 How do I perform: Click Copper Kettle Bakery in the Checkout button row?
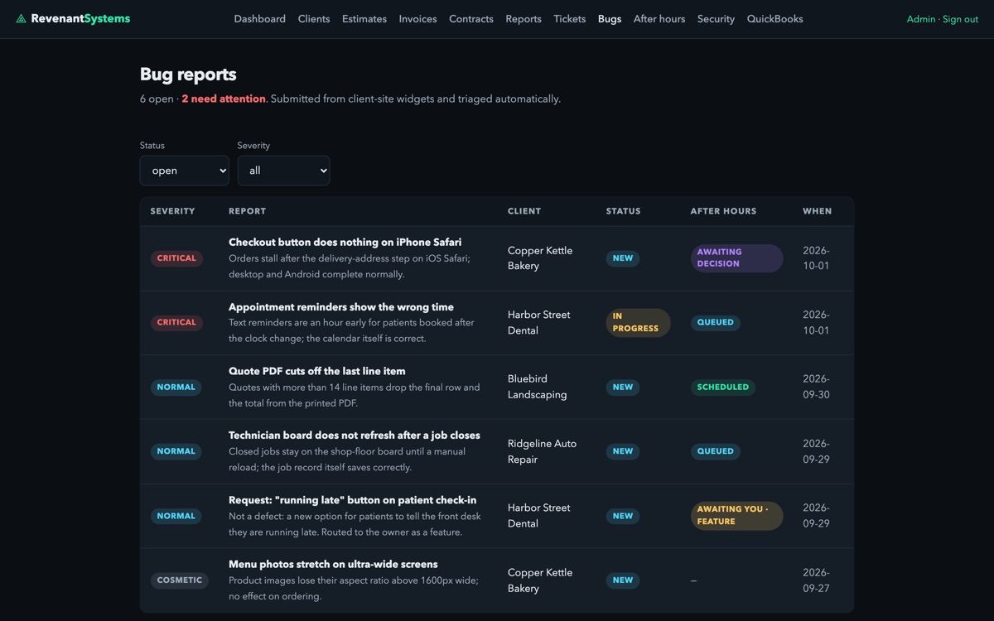(540, 258)
